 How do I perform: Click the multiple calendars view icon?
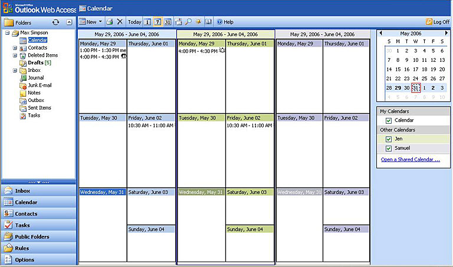click(x=179, y=22)
